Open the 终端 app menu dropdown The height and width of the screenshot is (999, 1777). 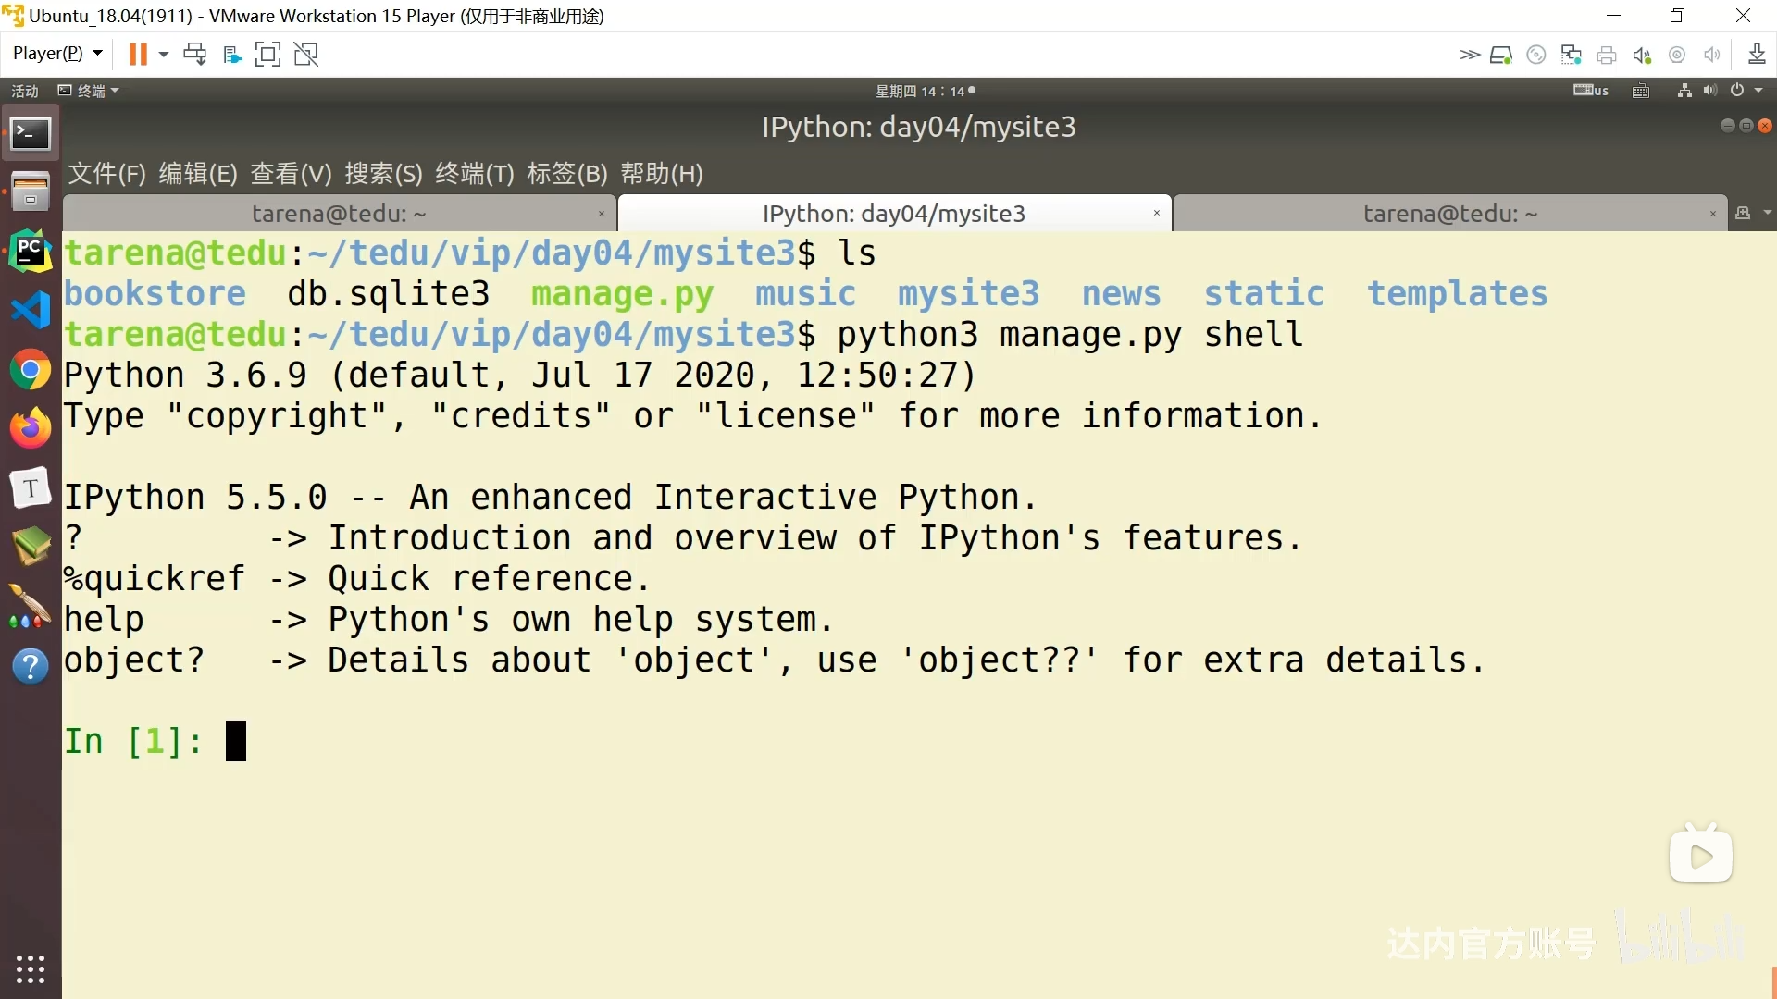[90, 91]
